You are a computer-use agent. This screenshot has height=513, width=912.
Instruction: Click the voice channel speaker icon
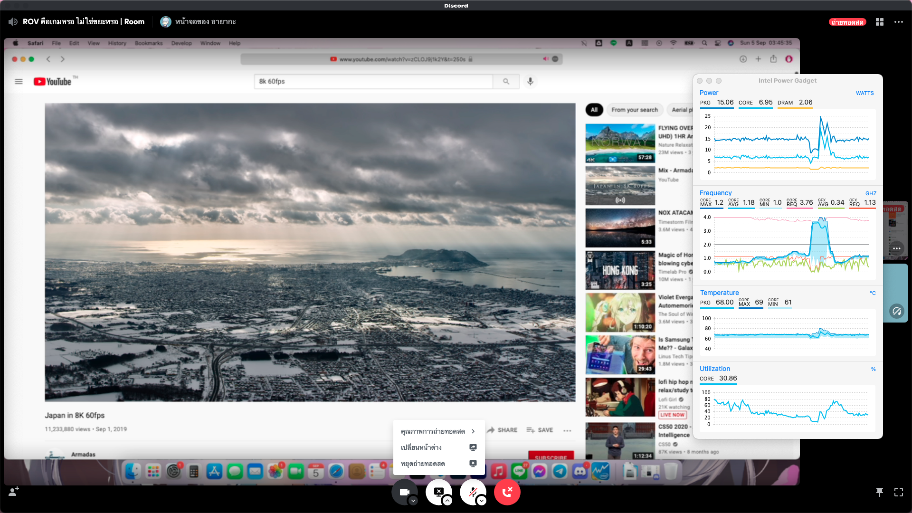pyautogui.click(x=13, y=22)
